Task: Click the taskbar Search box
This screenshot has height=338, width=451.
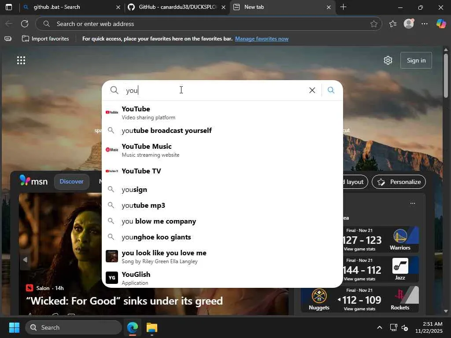Action: click(74, 327)
